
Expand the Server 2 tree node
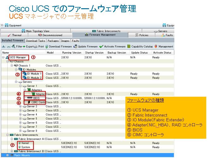pyautogui.click(x=21, y=106)
